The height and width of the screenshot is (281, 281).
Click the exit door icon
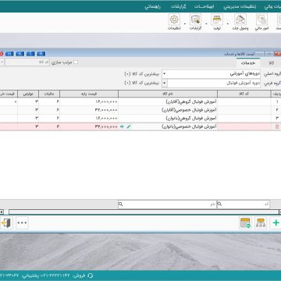click(x=6, y=223)
